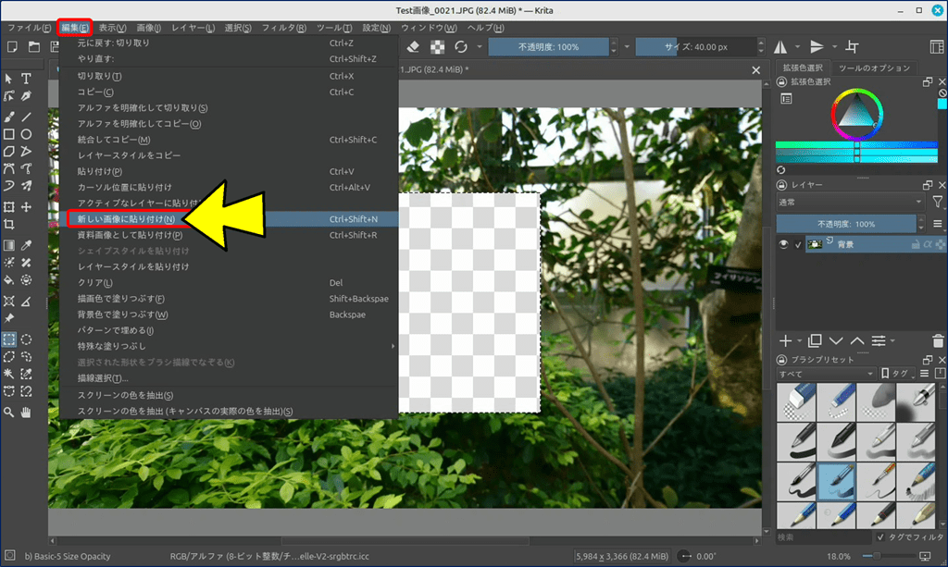Adjust the layer 不透明度 100% slider

pyautogui.click(x=845, y=224)
